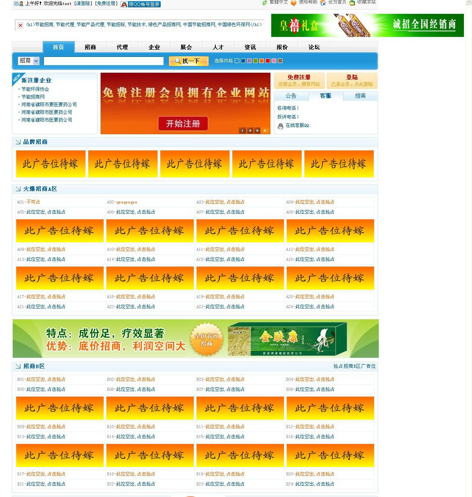Open the 论坛 navigation menu item

pos(314,47)
